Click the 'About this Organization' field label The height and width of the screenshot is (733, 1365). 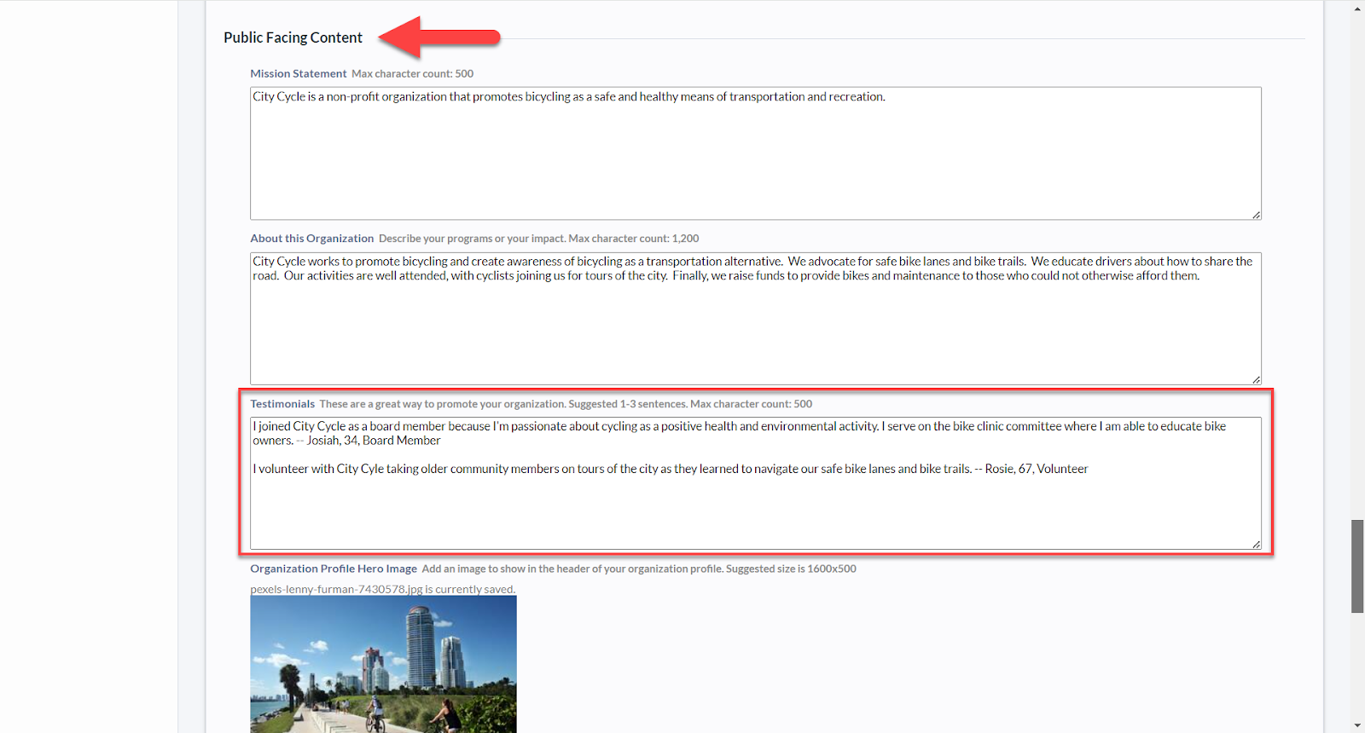[312, 239]
